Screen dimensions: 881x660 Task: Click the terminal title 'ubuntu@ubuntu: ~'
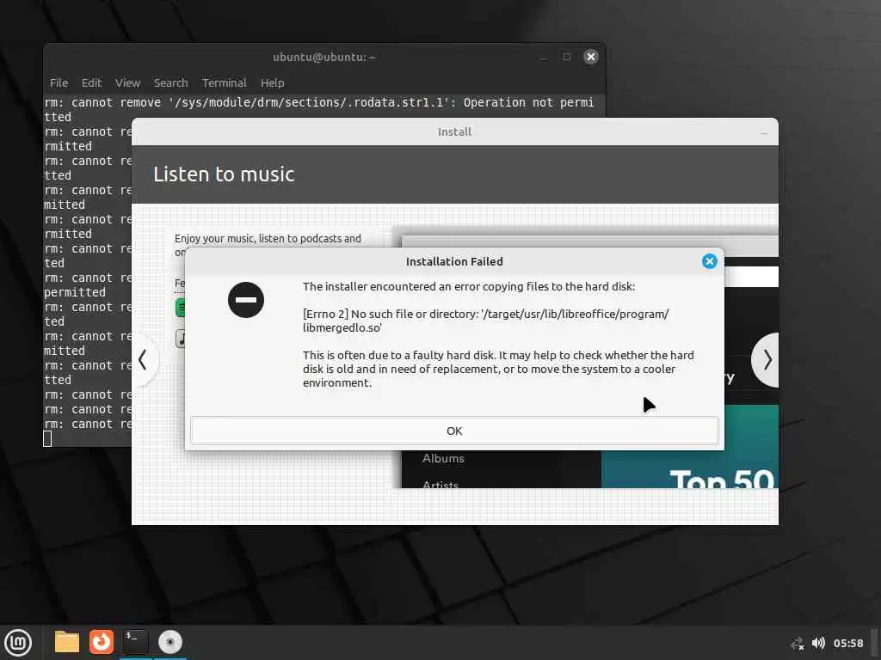323,58
